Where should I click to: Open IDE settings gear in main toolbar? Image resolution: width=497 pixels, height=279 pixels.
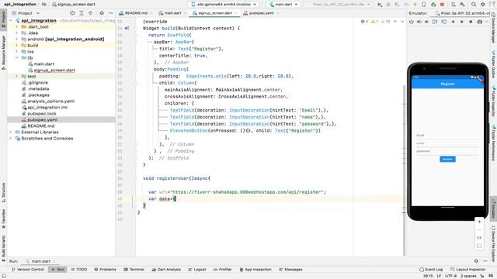tap(483, 5)
